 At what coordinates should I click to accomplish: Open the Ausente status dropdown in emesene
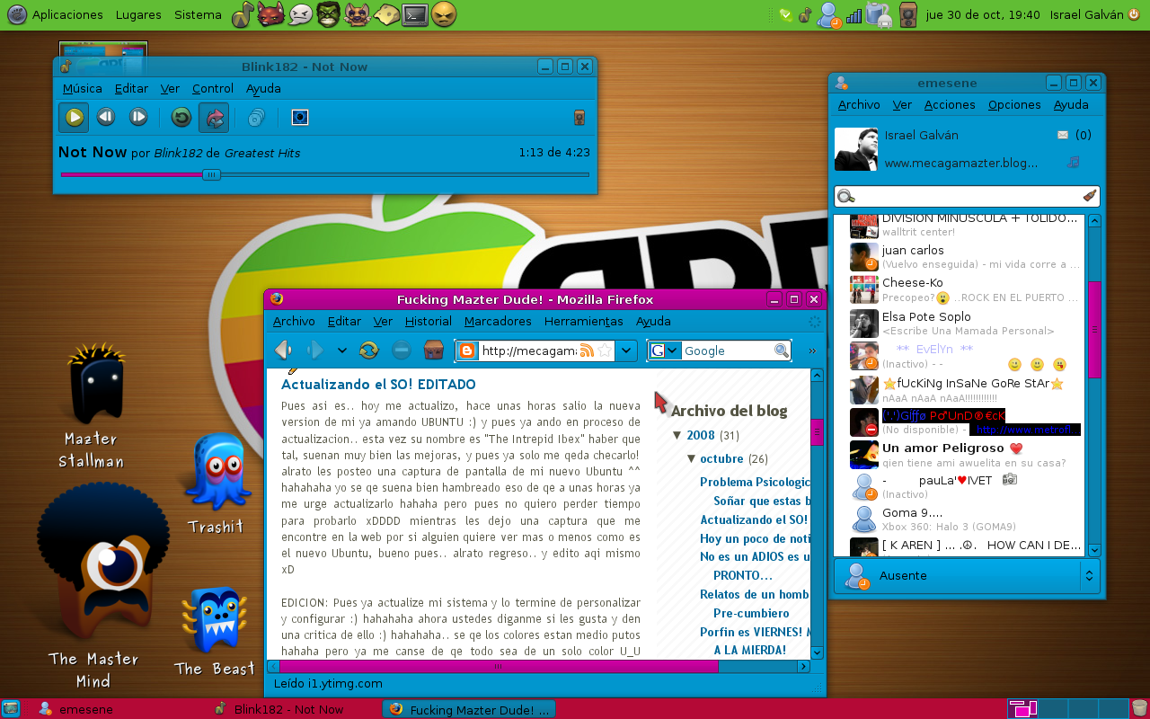tap(967, 575)
